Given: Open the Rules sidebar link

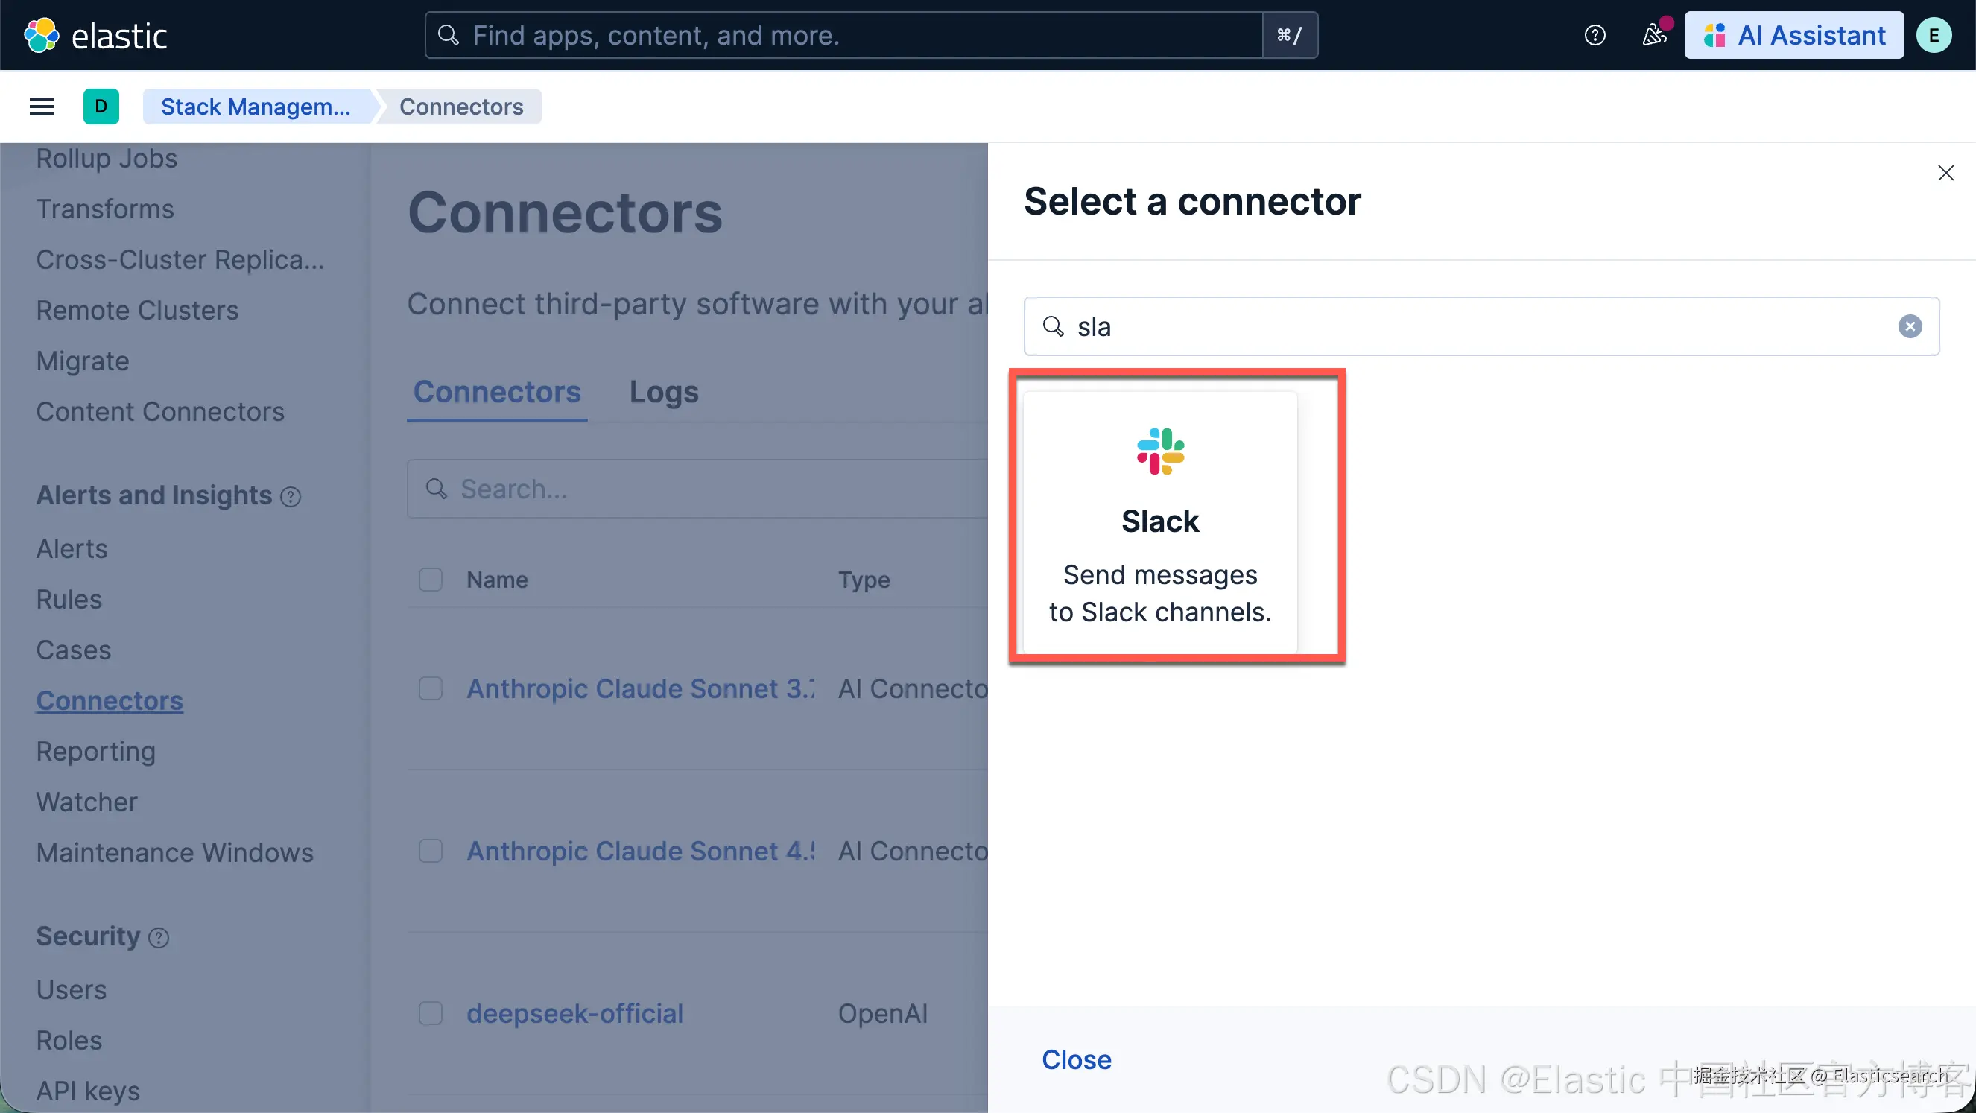Looking at the screenshot, I should pos(69,599).
